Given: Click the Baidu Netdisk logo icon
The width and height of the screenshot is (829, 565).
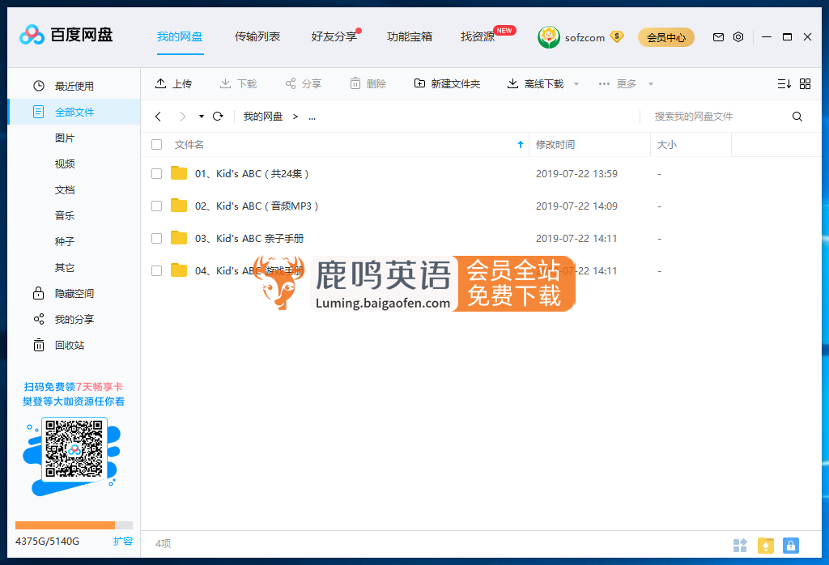Looking at the screenshot, I should pos(32,36).
